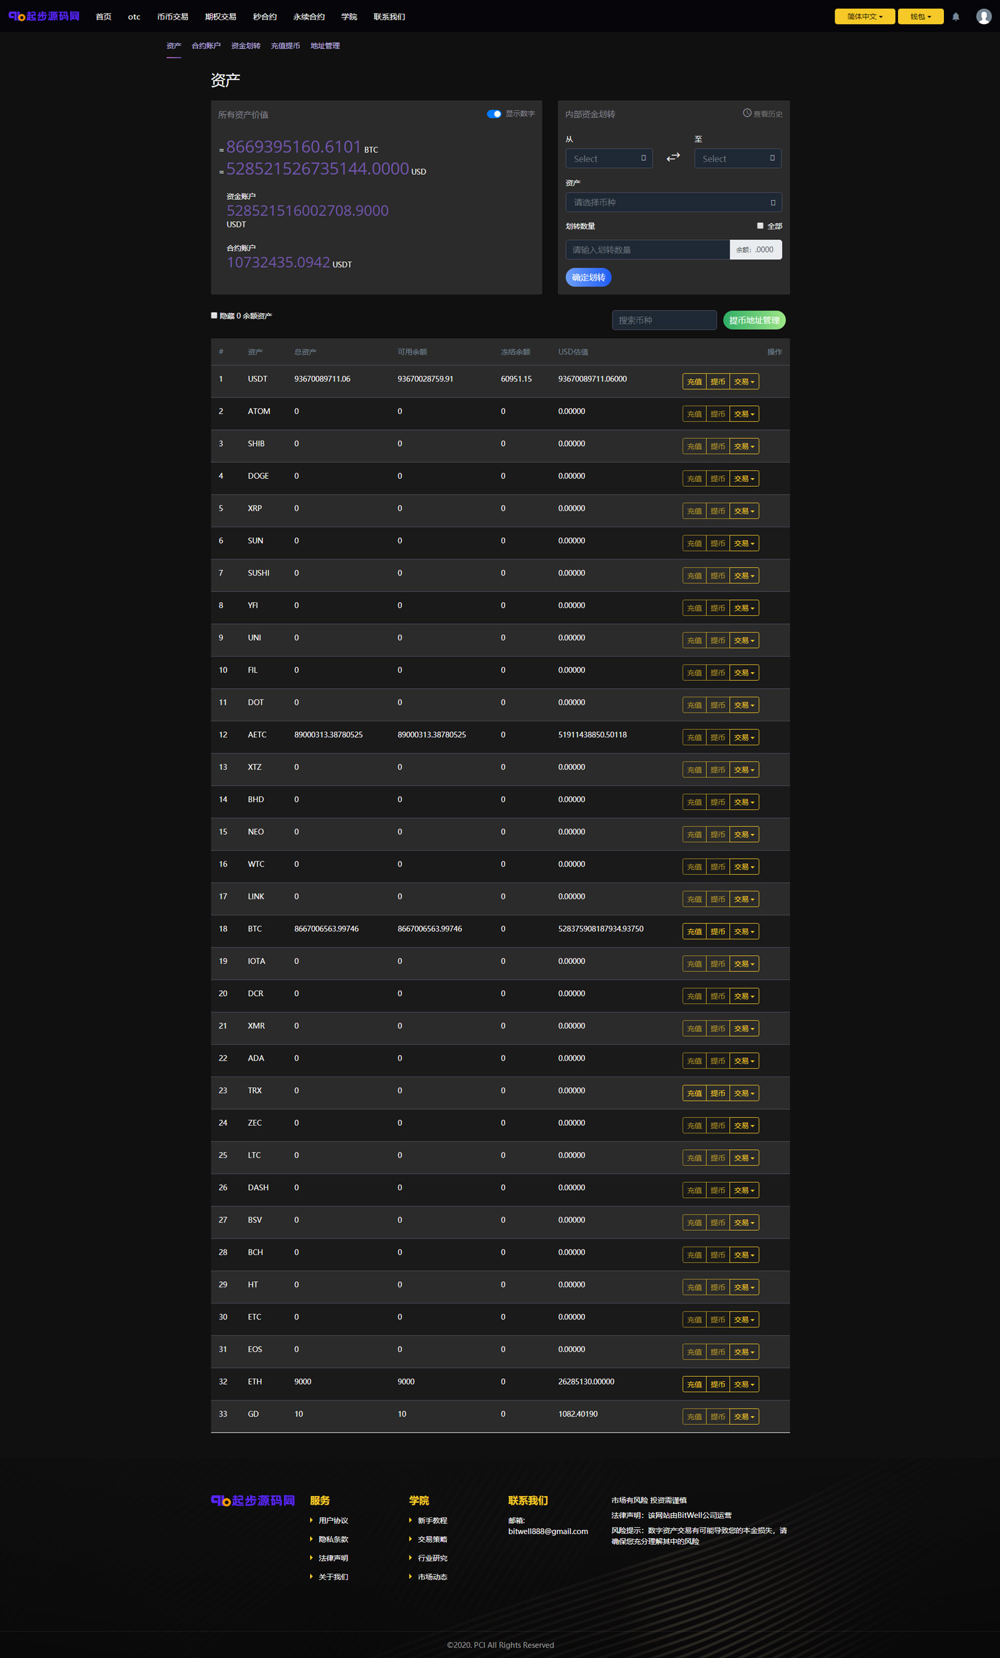This screenshot has width=1000, height=1658.
Task: Click the arrow bullet beside 用户协议
Action: tap(311, 1520)
